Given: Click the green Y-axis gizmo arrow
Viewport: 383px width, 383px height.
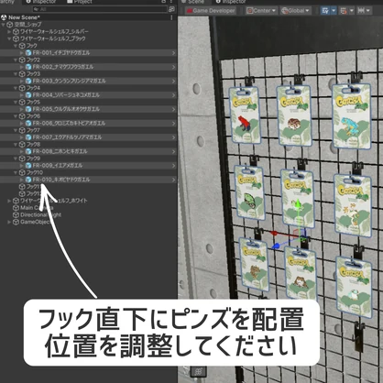Looking at the screenshot, I should (x=298, y=203).
